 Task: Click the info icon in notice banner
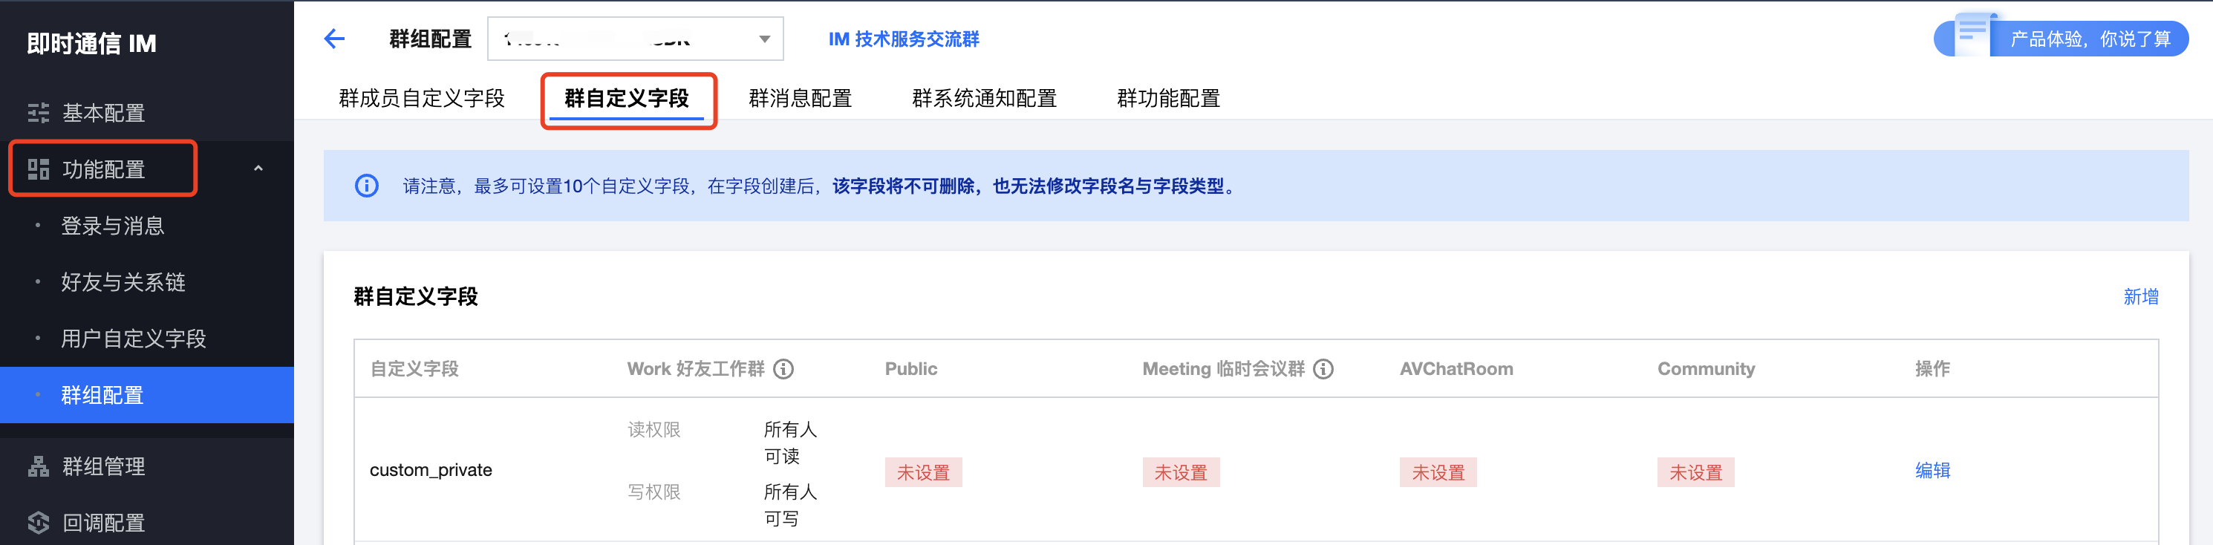[x=367, y=186]
